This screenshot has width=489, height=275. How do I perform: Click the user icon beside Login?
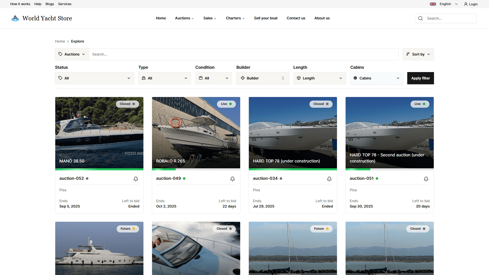click(x=466, y=4)
